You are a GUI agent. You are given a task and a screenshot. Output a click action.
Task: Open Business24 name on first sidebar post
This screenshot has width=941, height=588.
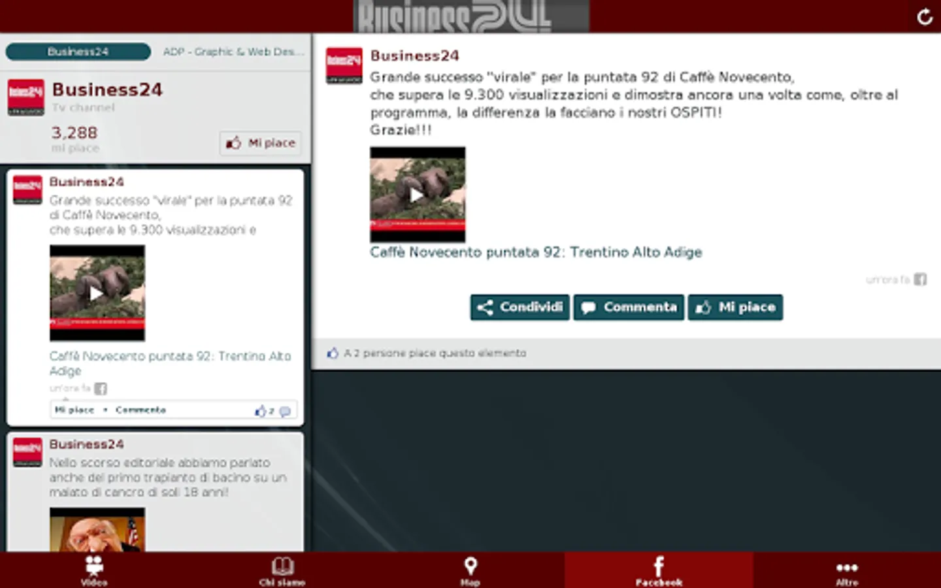click(x=86, y=182)
